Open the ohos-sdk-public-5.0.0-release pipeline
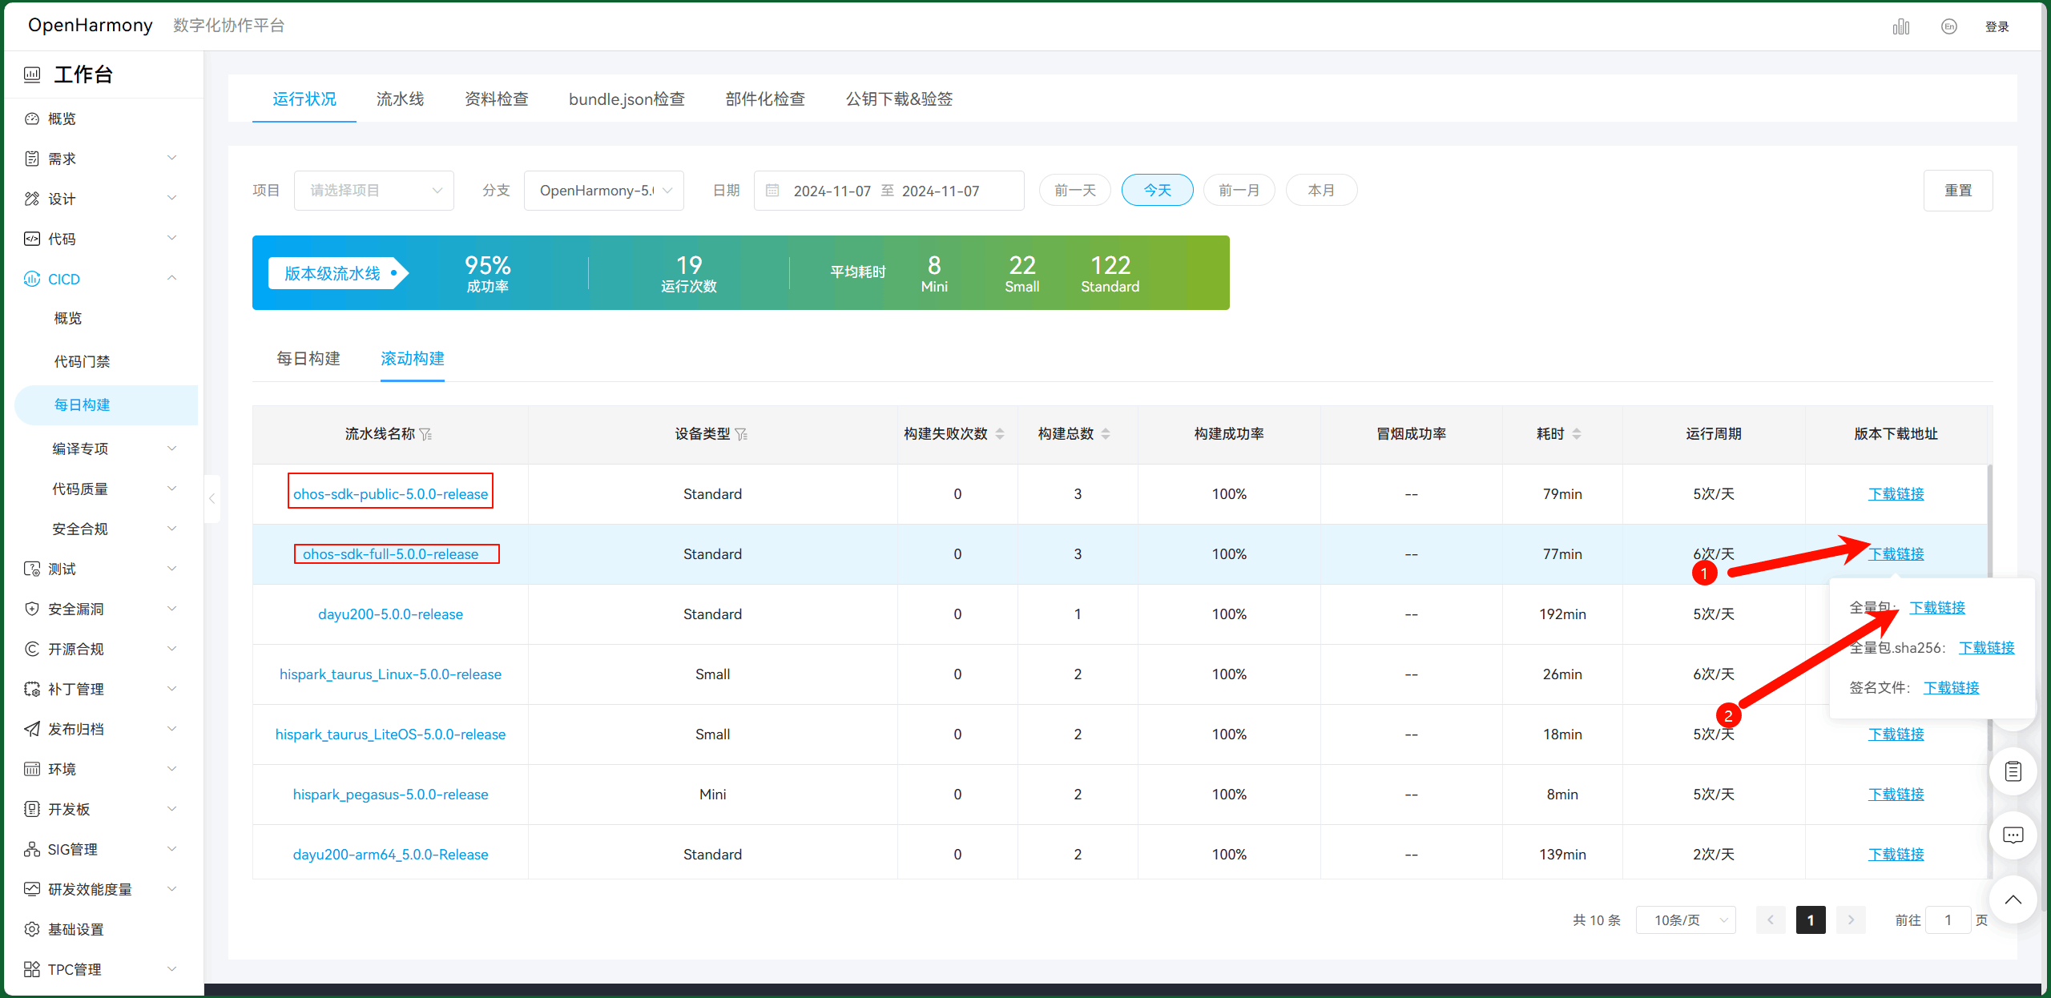This screenshot has width=2051, height=998. [x=390, y=494]
